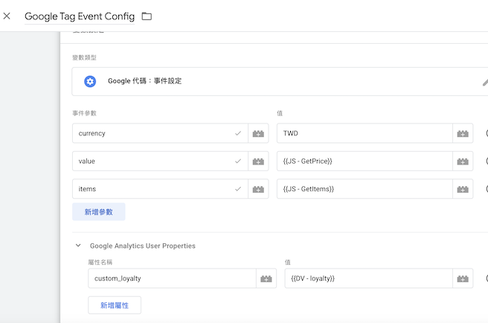Open the variable picker beside {{JS - GetPrice}}
The width and height of the screenshot is (488, 323).
click(463, 161)
